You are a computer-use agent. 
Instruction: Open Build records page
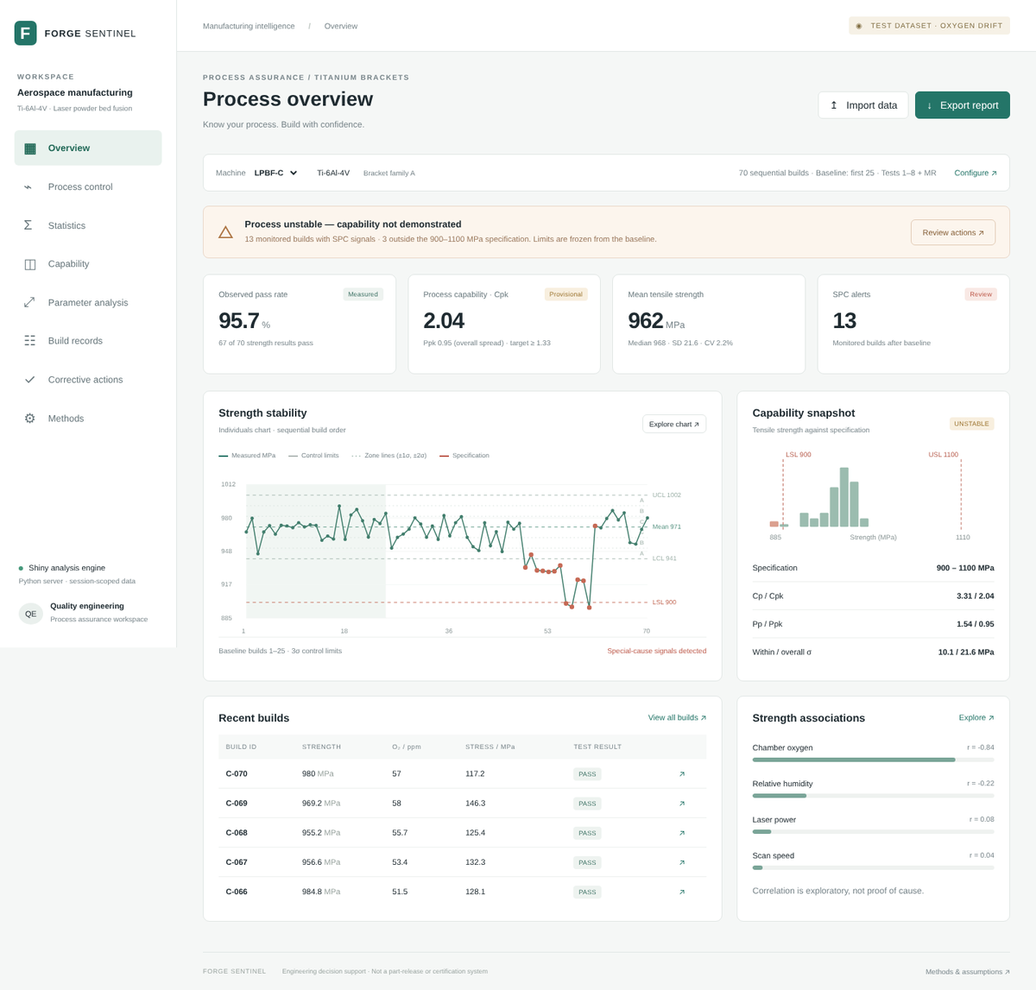pyautogui.click(x=88, y=341)
